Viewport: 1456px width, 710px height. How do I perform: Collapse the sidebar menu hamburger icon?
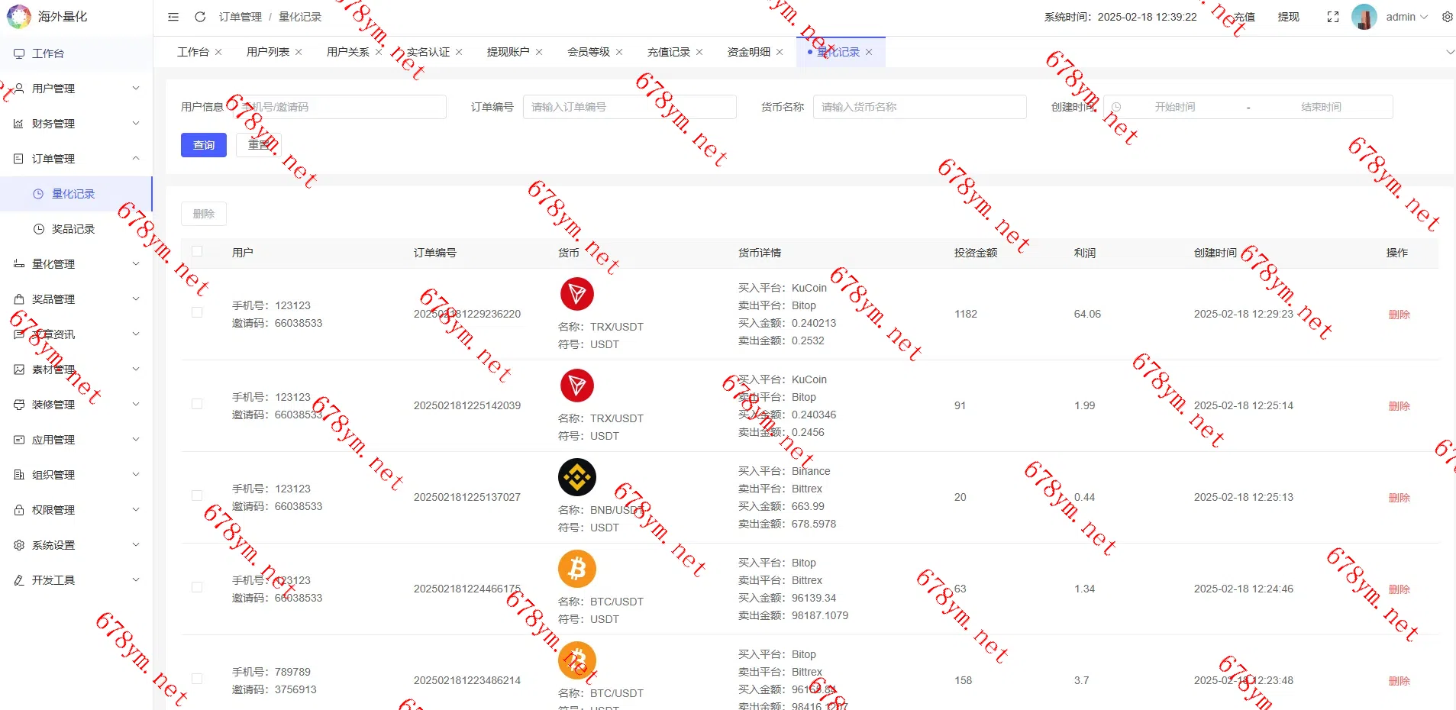pos(173,17)
